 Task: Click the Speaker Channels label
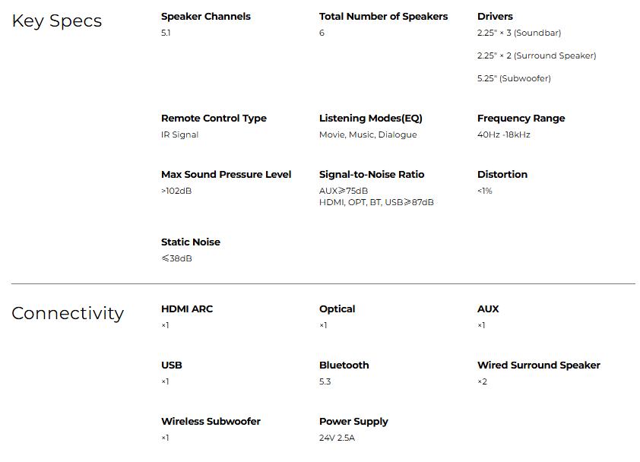pyautogui.click(x=205, y=16)
